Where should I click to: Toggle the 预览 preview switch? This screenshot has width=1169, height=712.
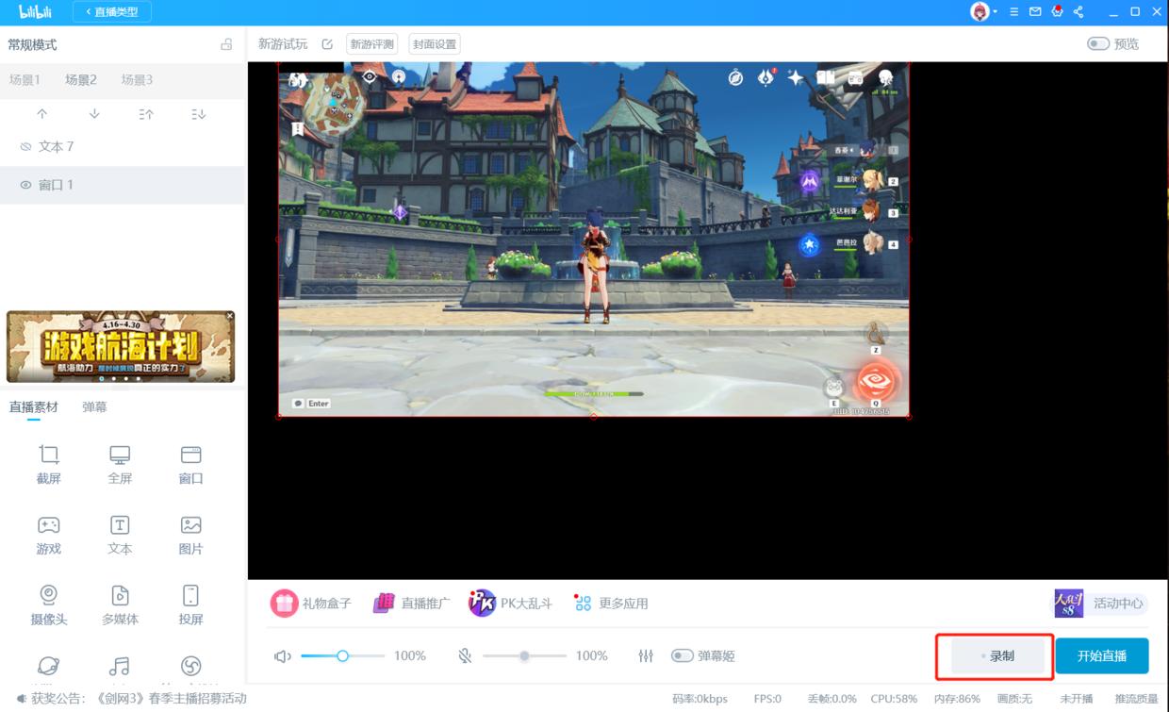(1098, 44)
